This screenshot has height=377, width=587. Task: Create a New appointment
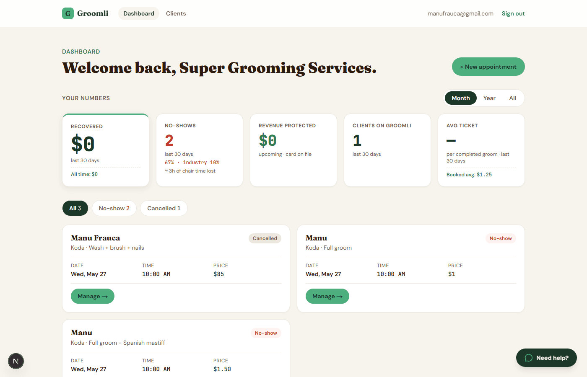[x=488, y=67]
